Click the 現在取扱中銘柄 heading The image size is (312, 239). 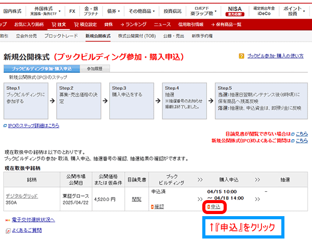click(x=22, y=168)
